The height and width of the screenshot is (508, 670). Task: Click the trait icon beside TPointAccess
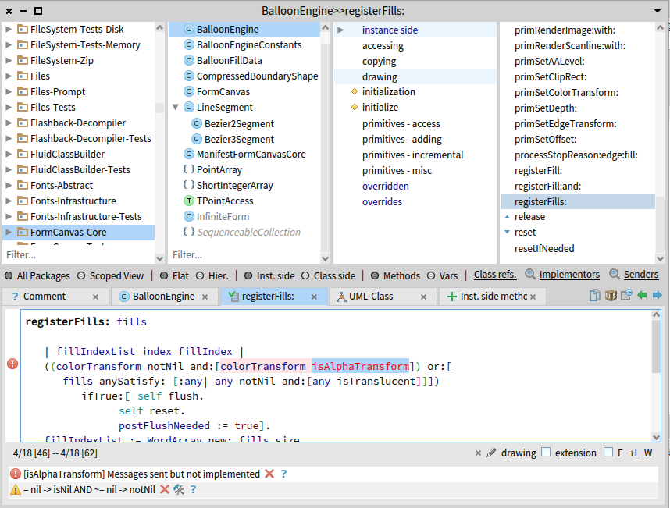coord(188,201)
